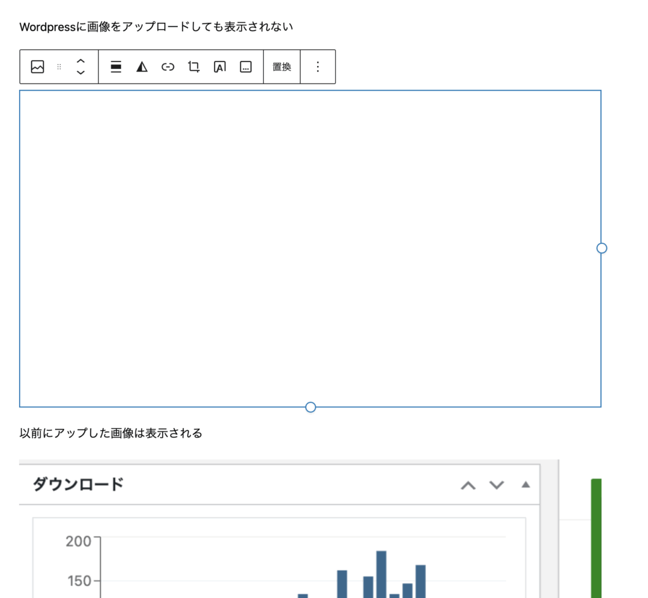Apply a duotone filter to the image
This screenshot has height=598, width=648.
point(142,67)
